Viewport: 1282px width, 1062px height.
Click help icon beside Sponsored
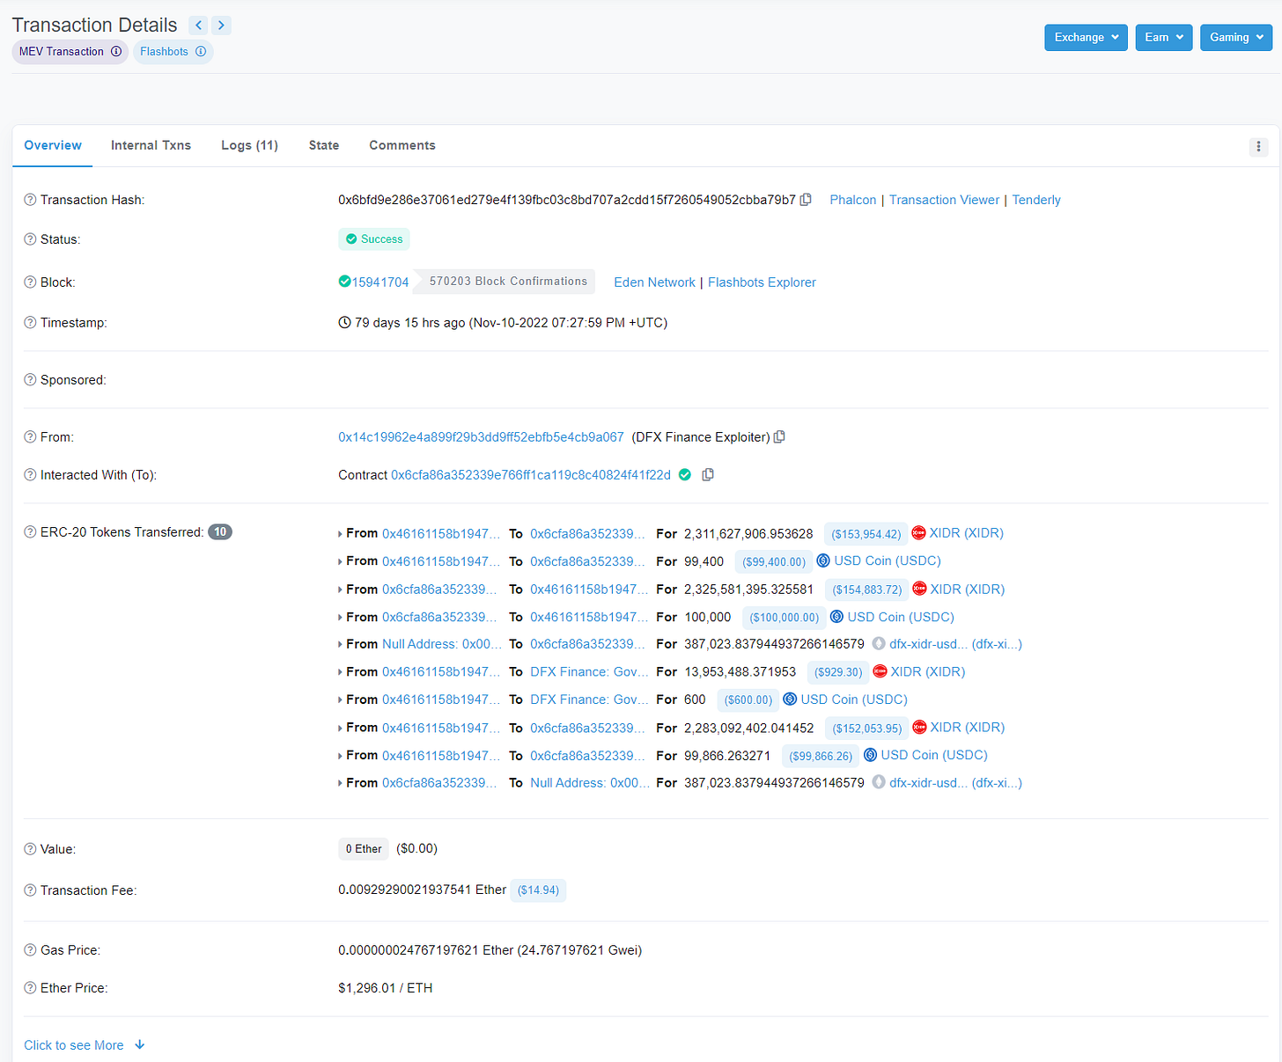(30, 380)
